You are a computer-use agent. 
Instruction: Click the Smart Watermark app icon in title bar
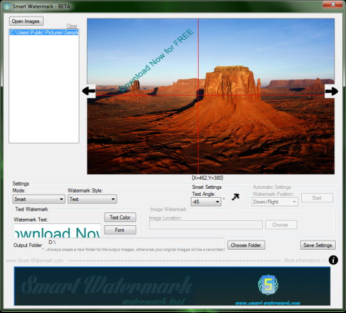pyautogui.click(x=7, y=6)
